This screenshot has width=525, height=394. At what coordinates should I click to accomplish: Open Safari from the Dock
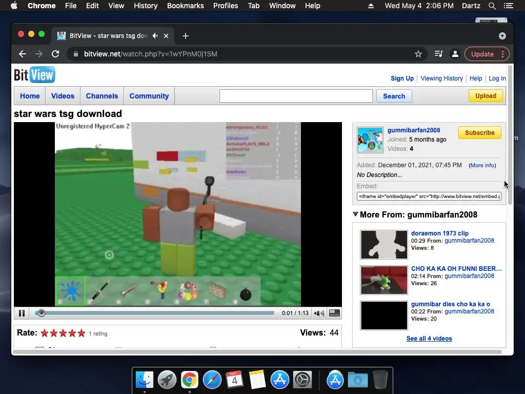pyautogui.click(x=212, y=380)
